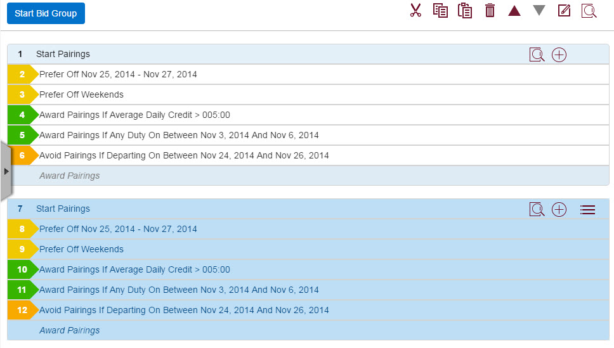The width and height of the screenshot is (614, 348).
Task: Move selected item up with arrow
Action: point(514,11)
